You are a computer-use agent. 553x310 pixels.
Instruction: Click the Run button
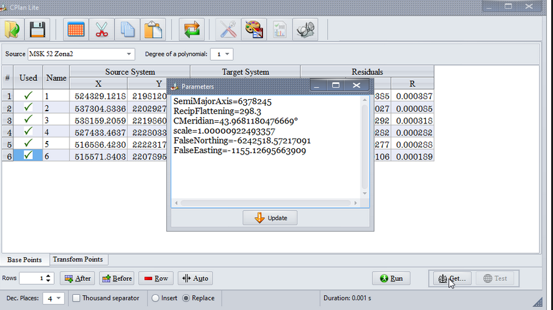(391, 278)
